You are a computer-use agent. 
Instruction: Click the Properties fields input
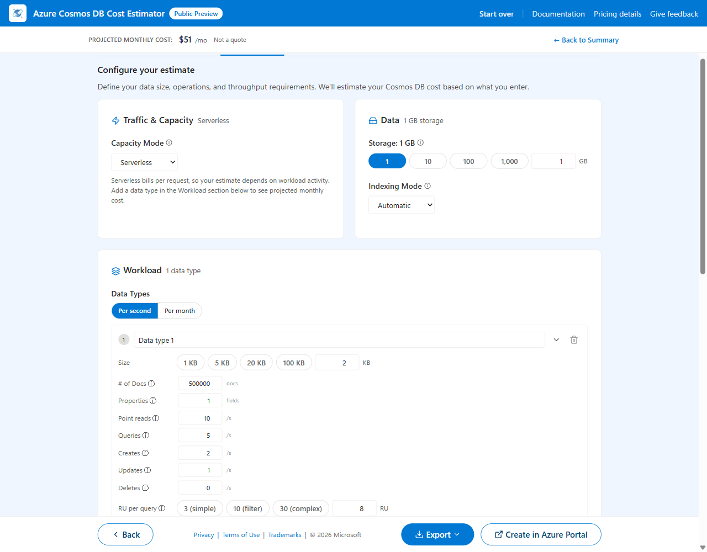200,401
